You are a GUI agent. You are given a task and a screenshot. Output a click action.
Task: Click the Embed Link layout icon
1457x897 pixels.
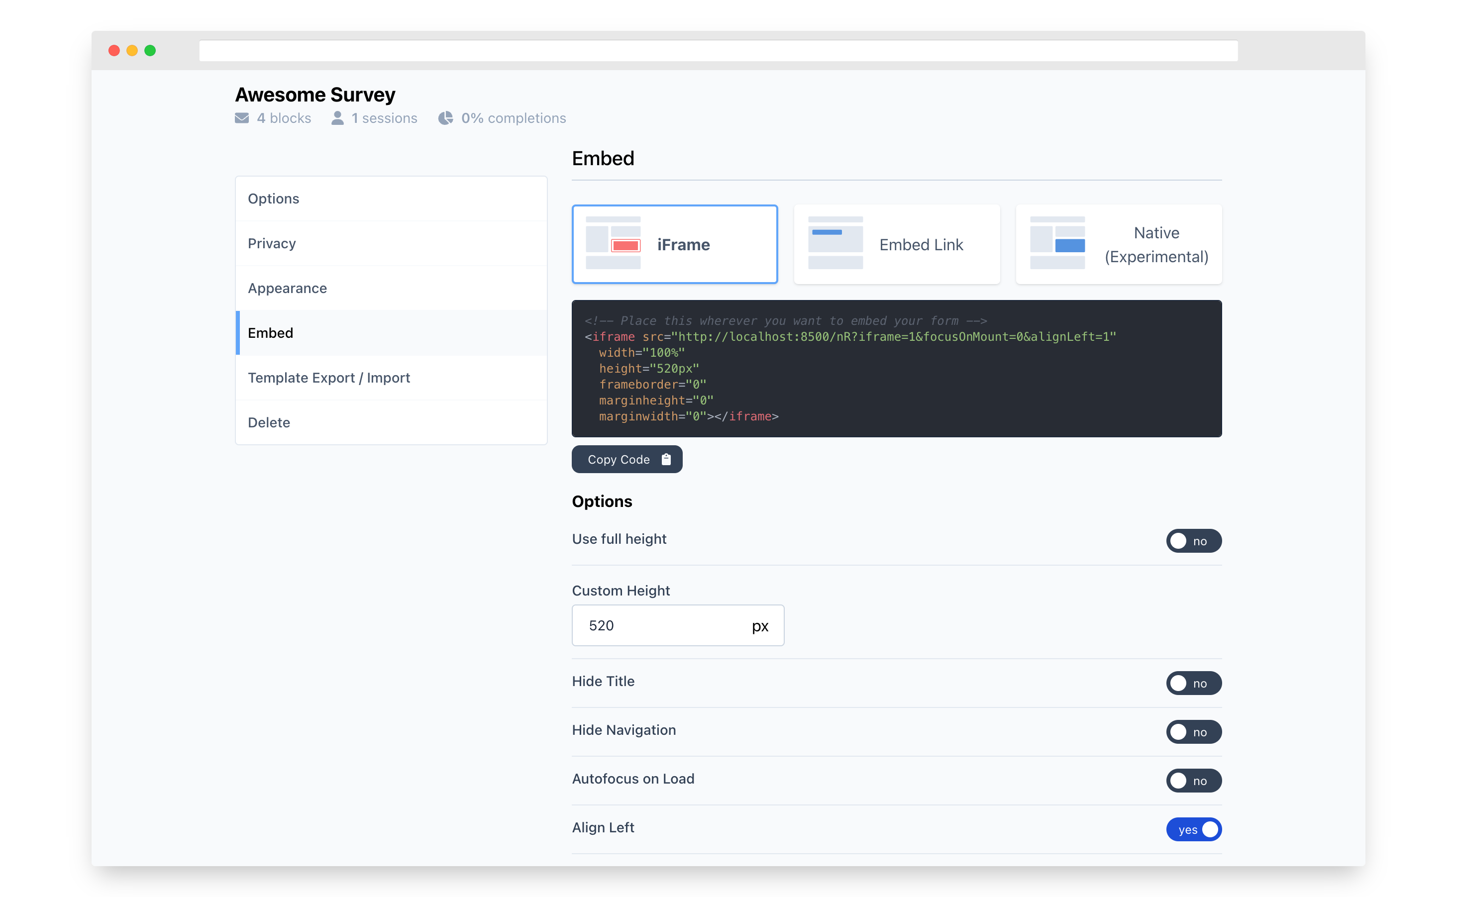pos(835,243)
